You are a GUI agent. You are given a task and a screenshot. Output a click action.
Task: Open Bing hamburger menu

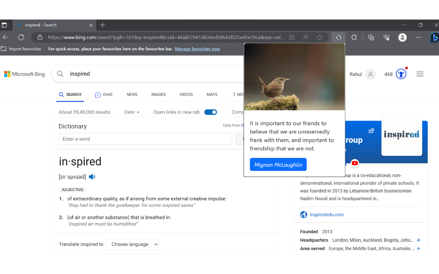420,74
